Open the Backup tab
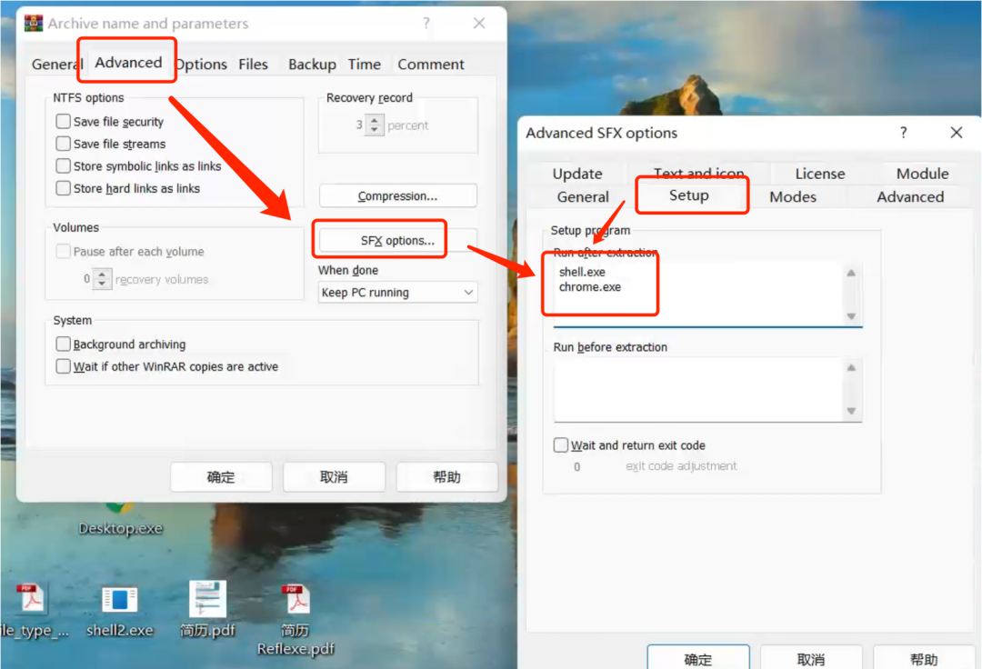Screen dimensions: 982x669 pos(312,64)
